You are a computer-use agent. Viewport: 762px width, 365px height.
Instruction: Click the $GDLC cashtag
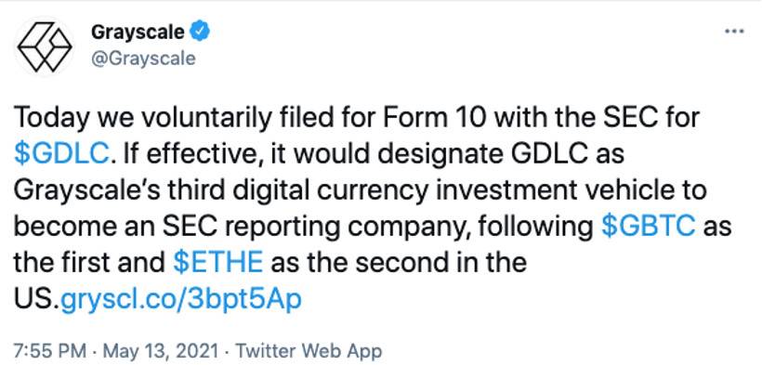[x=61, y=154]
